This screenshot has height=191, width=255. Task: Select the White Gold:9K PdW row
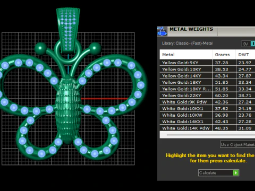coord(207,102)
